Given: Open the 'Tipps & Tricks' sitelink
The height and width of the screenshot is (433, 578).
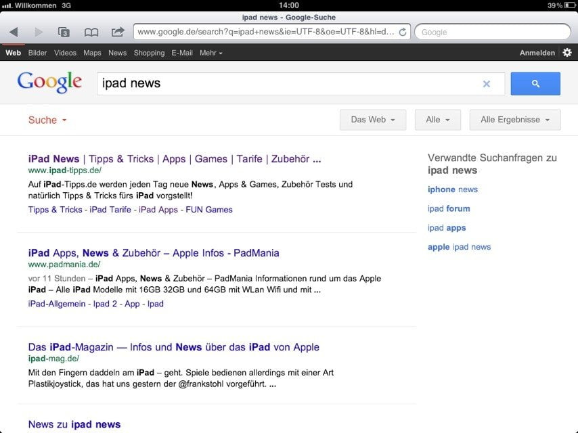Looking at the screenshot, I should [x=55, y=210].
